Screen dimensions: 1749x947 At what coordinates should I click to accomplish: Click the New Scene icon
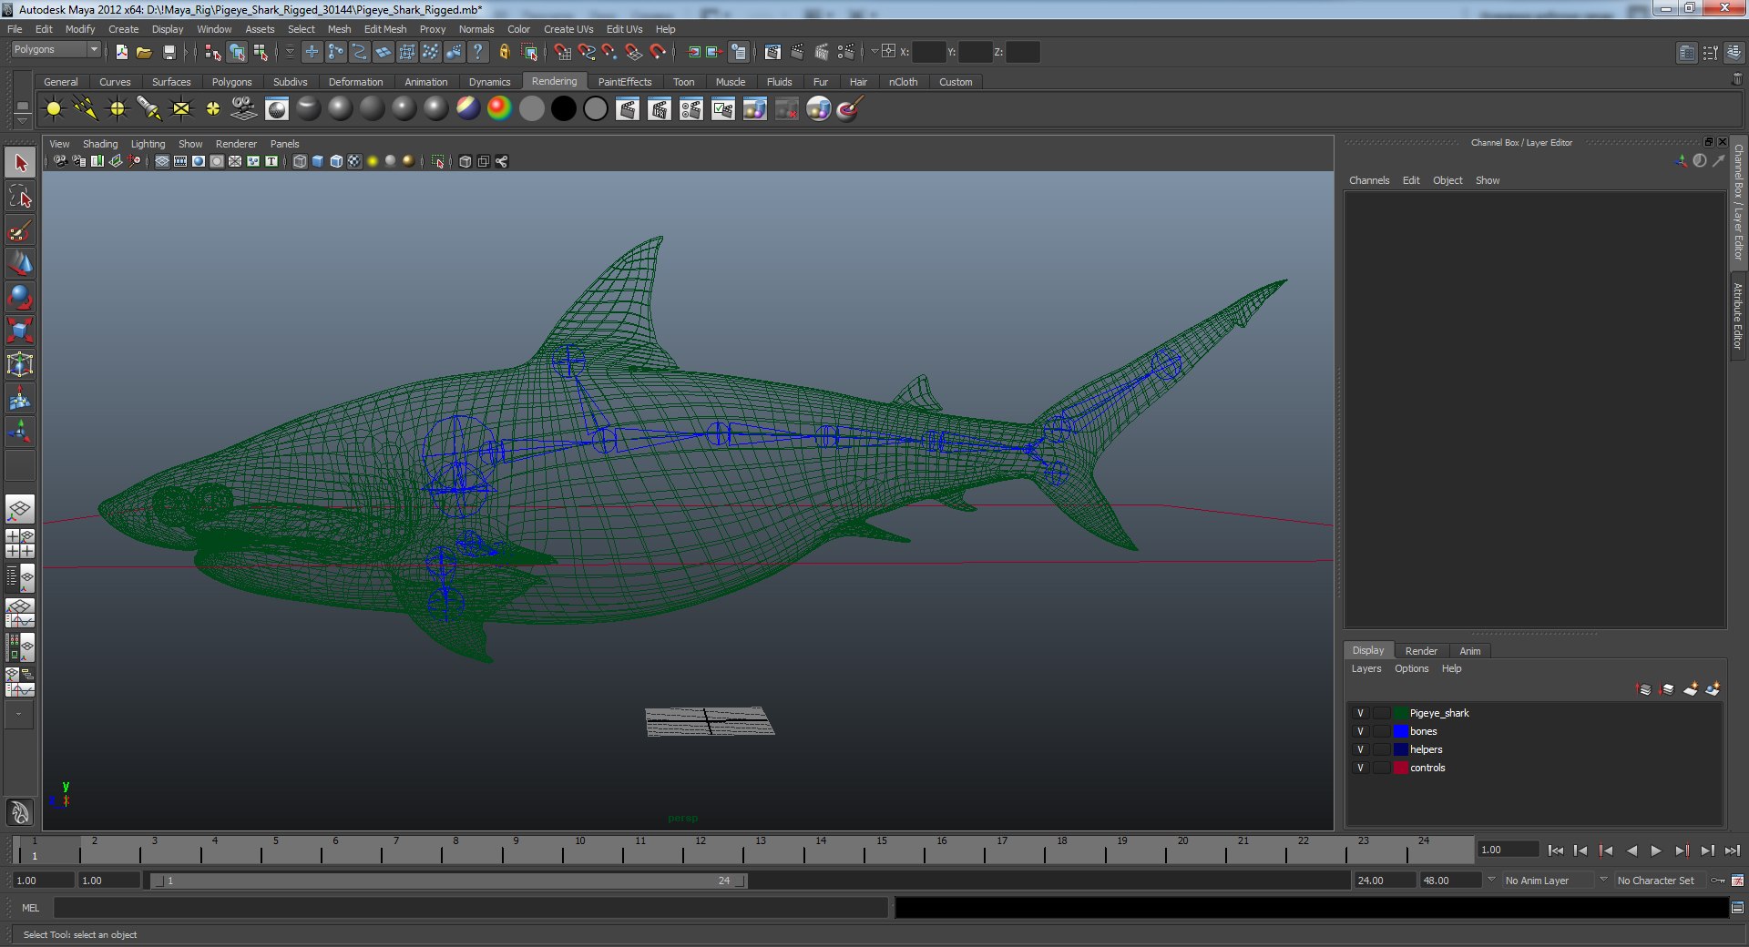pos(121,52)
